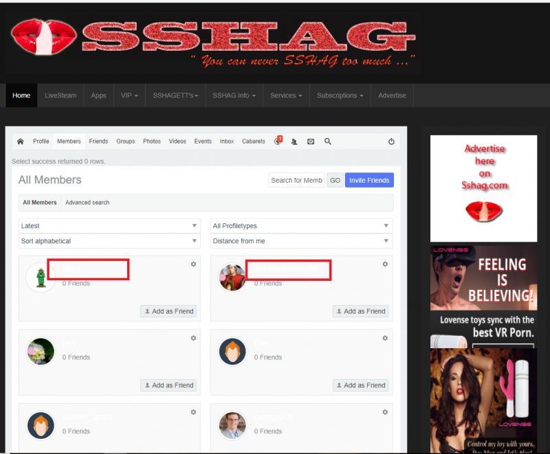This screenshot has height=454, width=550.
Task: Go to Home in main navigation
Action: click(x=21, y=95)
